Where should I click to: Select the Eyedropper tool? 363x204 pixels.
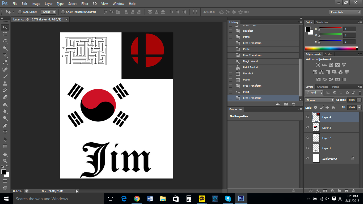coord(5,62)
